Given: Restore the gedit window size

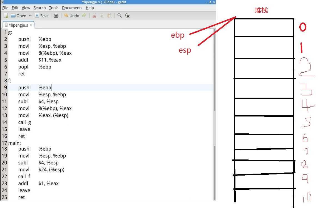Looking at the screenshot, I should click(210, 2).
